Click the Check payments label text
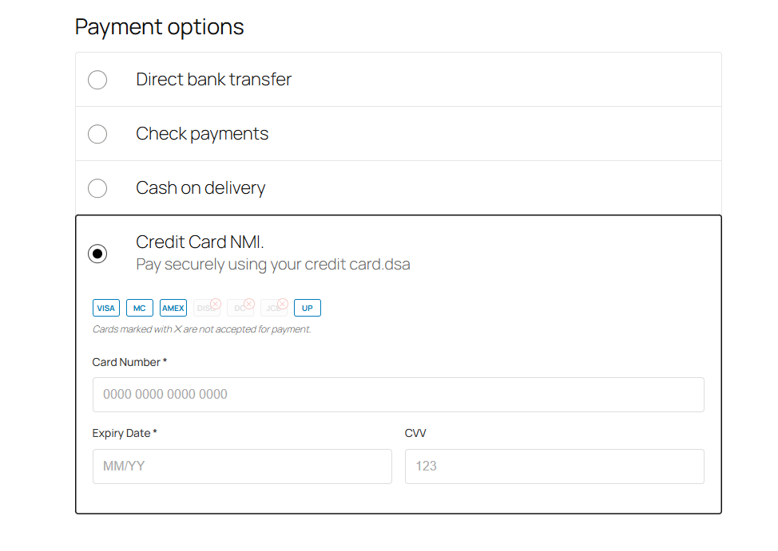 tap(201, 134)
